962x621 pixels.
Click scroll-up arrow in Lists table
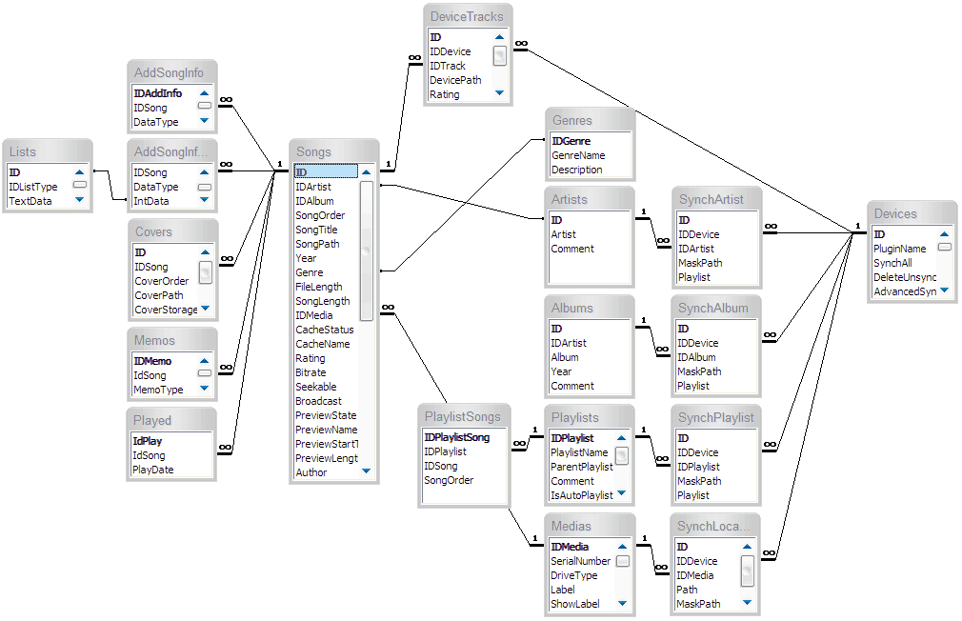79,172
